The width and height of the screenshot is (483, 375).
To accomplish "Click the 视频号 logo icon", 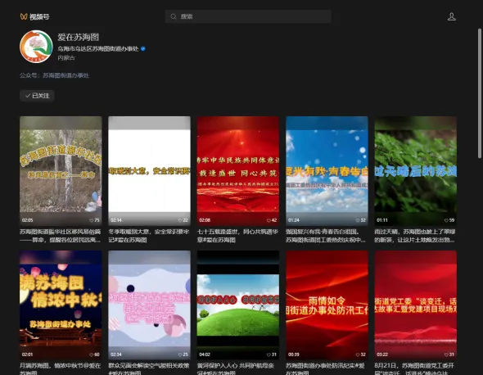I will (x=24, y=16).
